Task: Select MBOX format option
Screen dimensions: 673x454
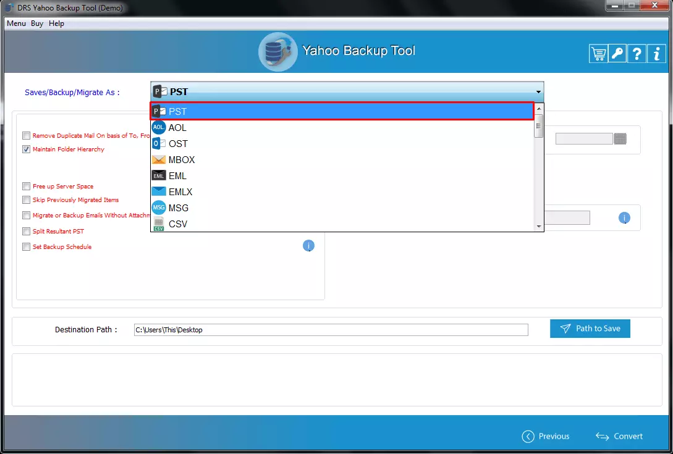Action: pos(342,159)
